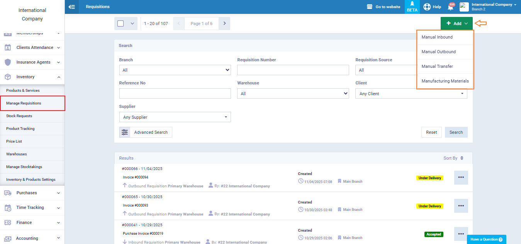Open the Branch filter dropdown
521x244 pixels.
175,70
